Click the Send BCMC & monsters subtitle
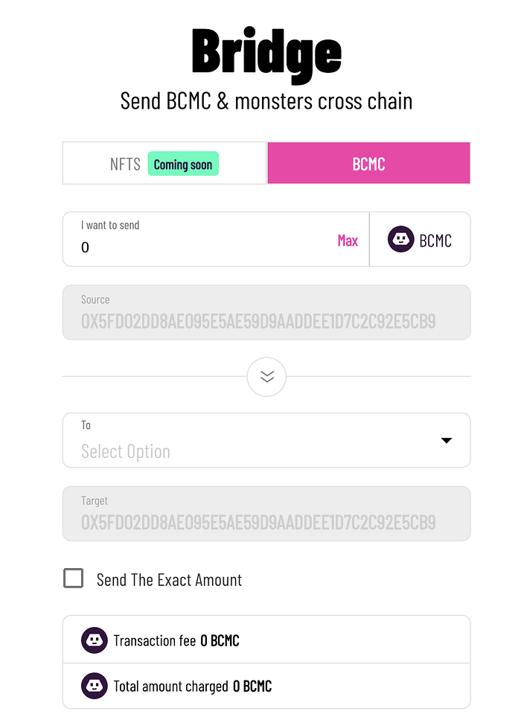The width and height of the screenshot is (521, 726). click(x=266, y=101)
